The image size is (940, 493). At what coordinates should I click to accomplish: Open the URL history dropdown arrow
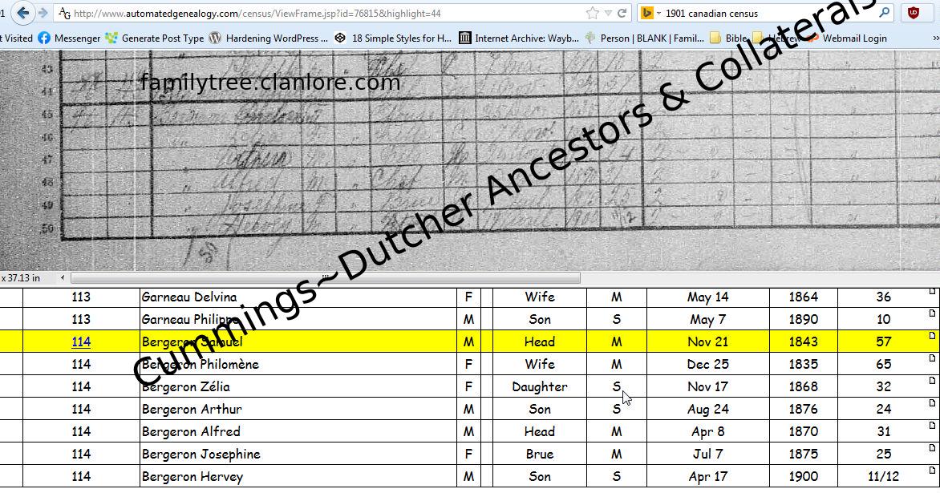[607, 13]
